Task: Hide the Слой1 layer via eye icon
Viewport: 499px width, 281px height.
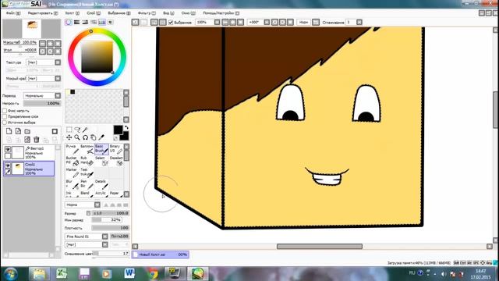Action: point(8,165)
